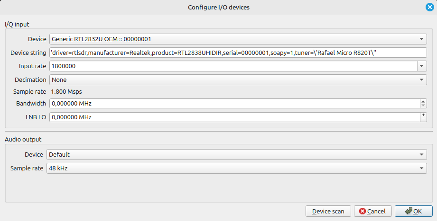Decrement LNB LO with minus button
This screenshot has height=221, width=437.
coord(423,119)
